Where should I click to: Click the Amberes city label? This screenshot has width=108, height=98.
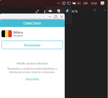point(18,36)
